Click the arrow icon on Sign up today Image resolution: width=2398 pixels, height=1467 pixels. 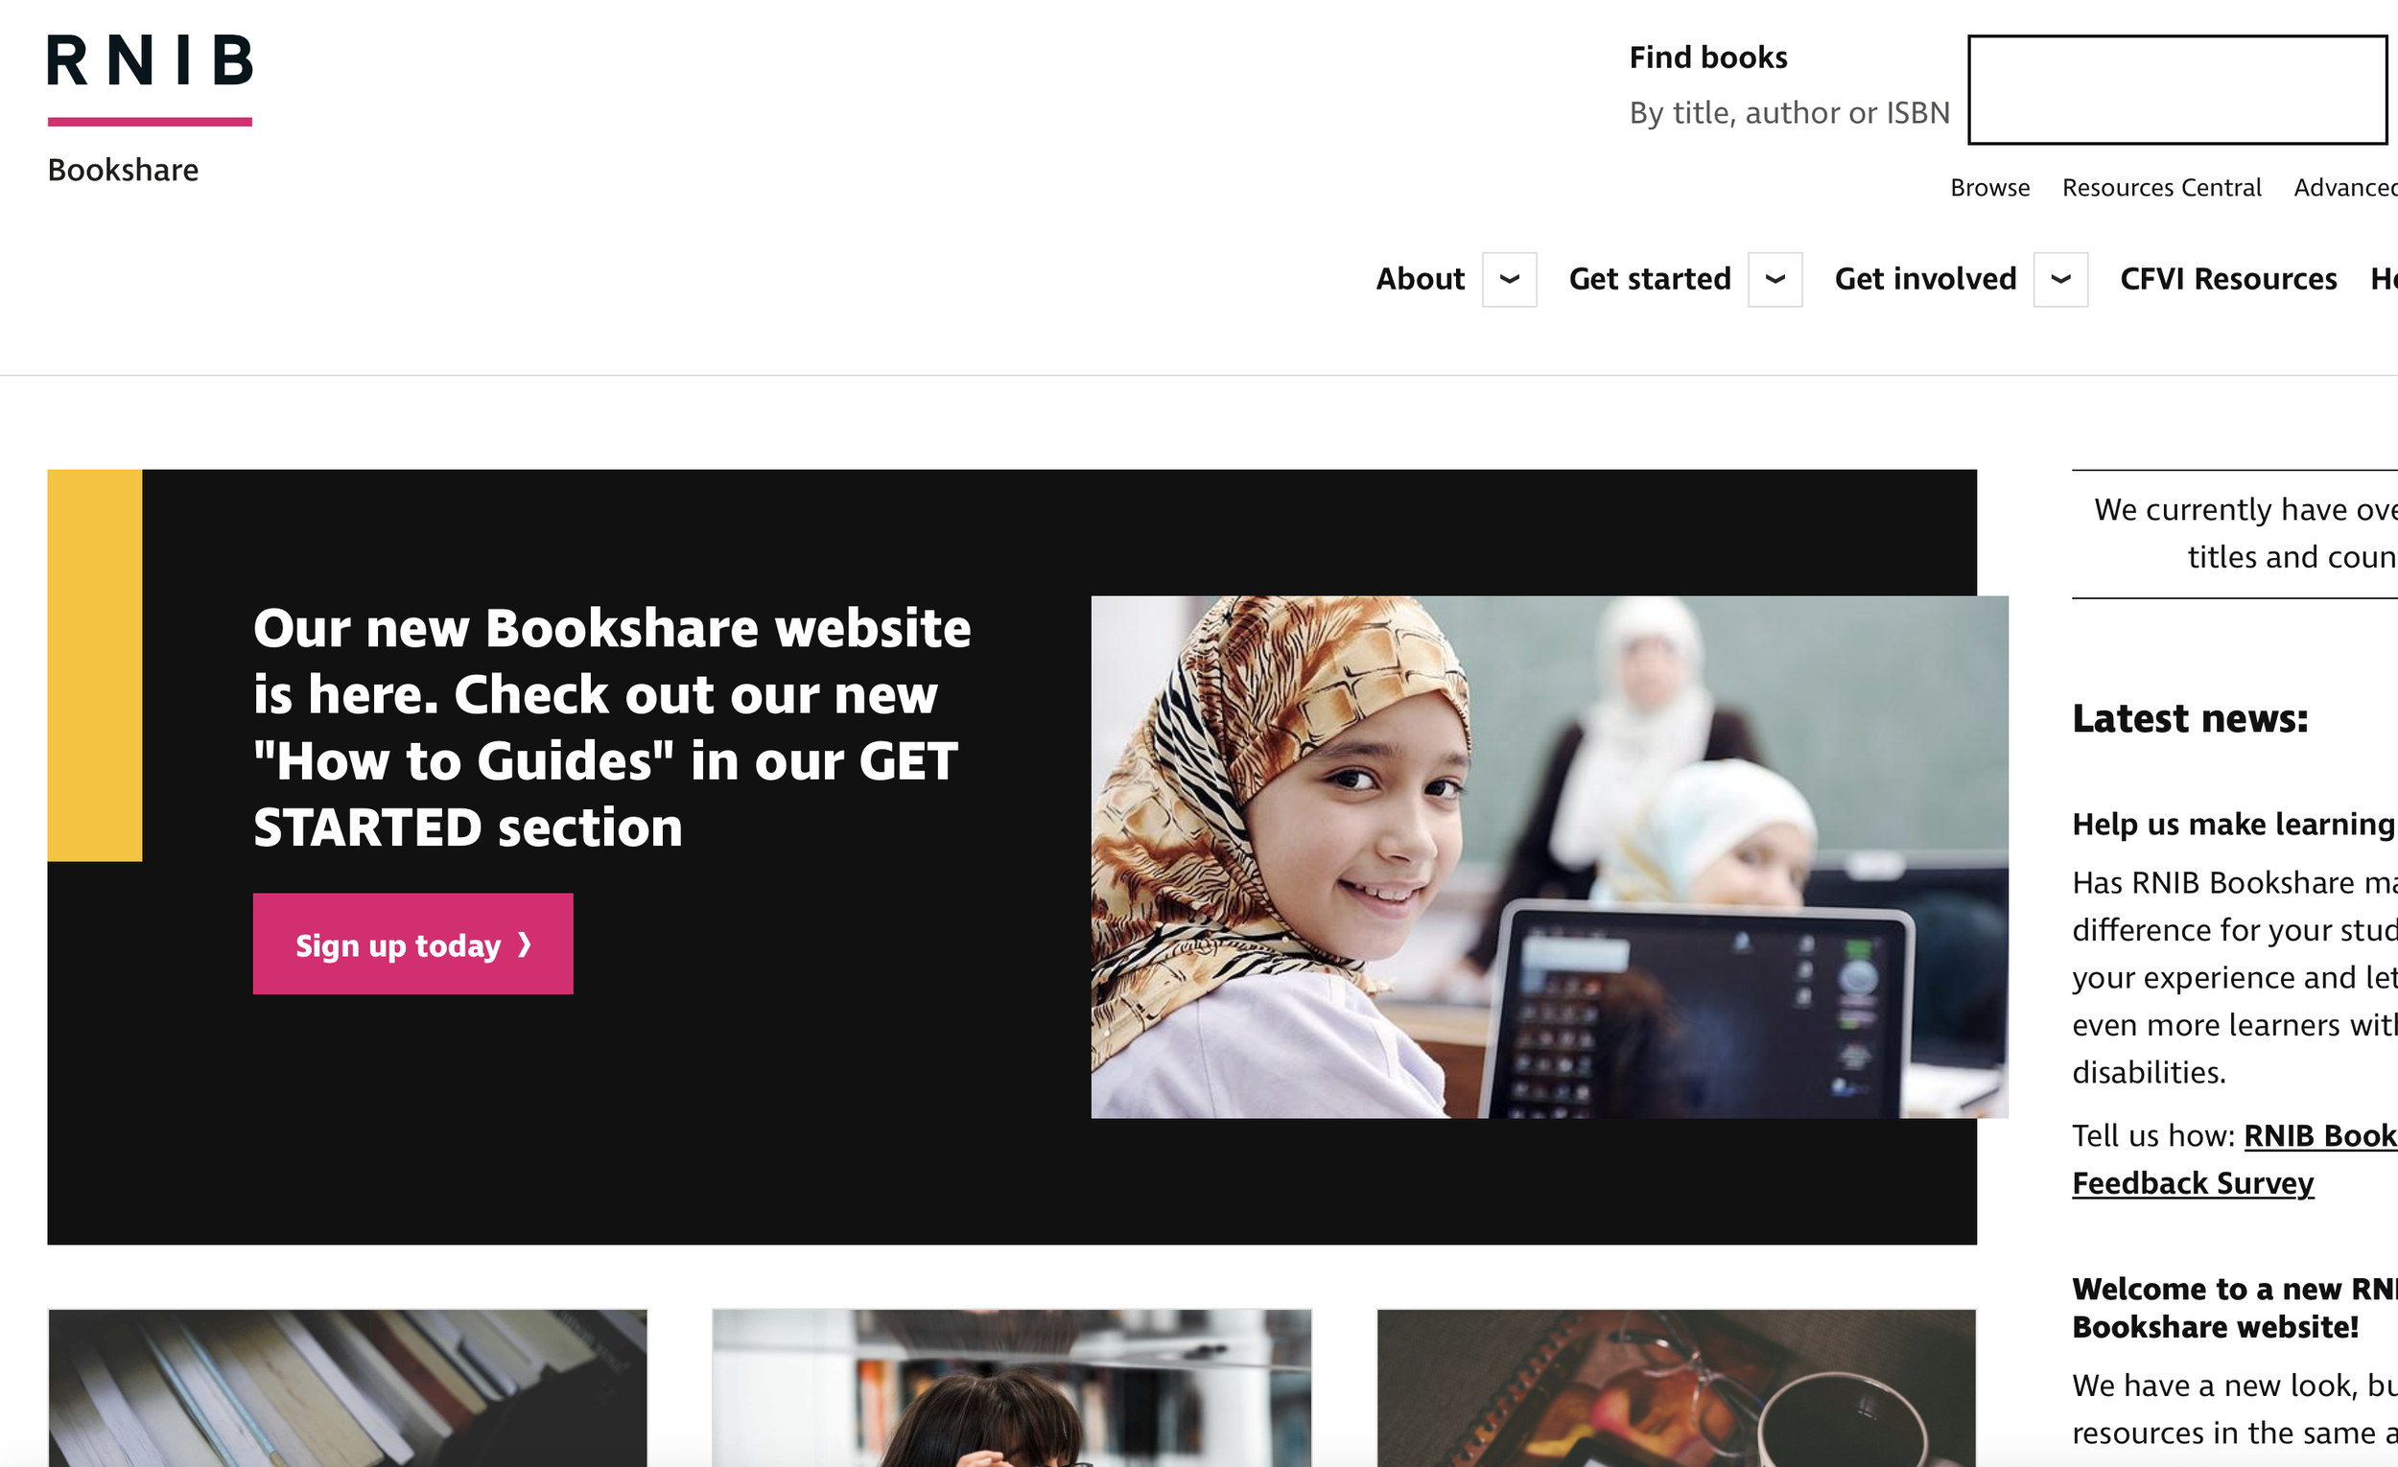525,944
